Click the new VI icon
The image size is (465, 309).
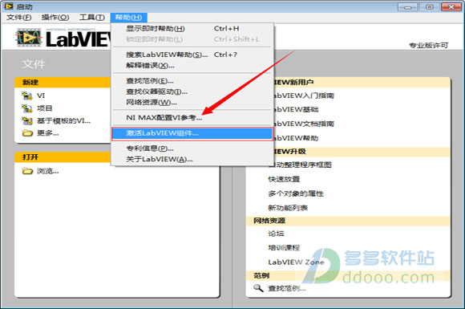(27, 96)
